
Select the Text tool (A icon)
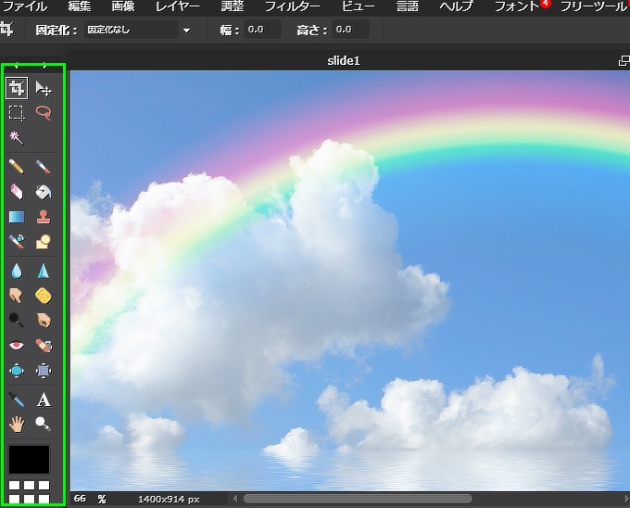[44, 400]
